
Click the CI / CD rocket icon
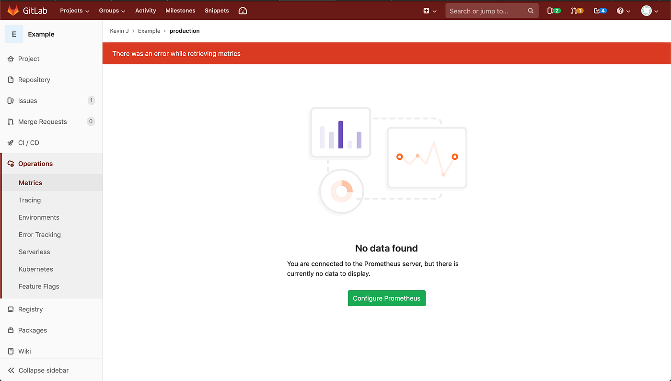click(11, 143)
